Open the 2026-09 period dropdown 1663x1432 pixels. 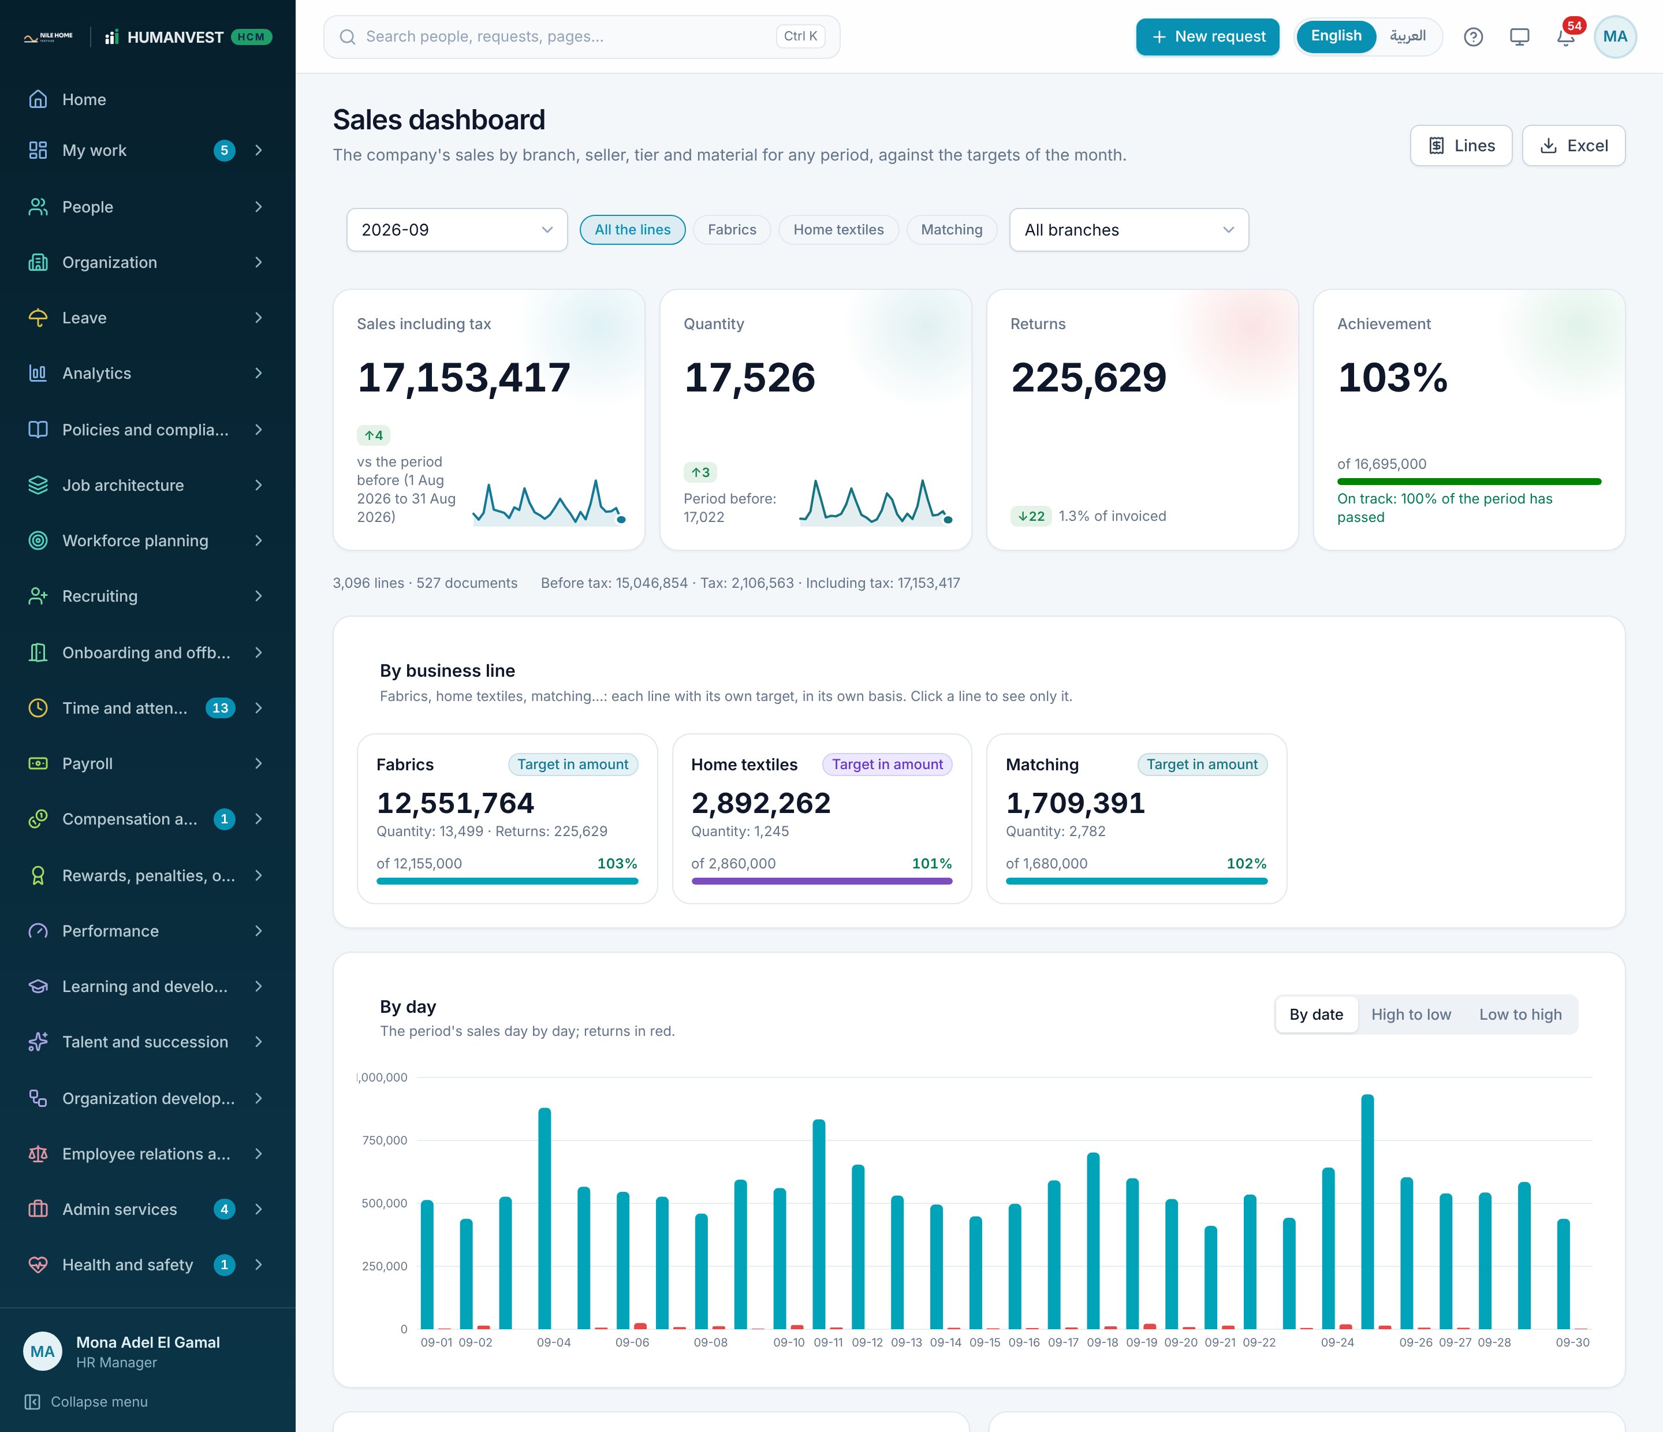(457, 230)
